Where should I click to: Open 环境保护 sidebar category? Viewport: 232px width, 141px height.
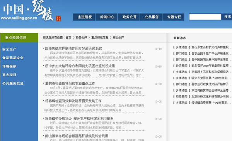click(9, 66)
